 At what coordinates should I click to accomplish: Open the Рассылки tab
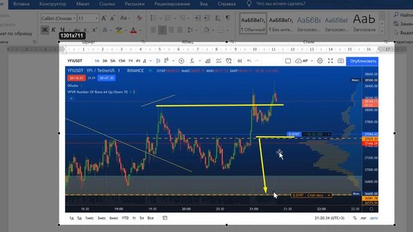coord(135,4)
